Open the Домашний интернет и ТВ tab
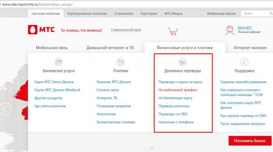The width and height of the screenshot is (273, 152). pyautogui.click(x=110, y=48)
